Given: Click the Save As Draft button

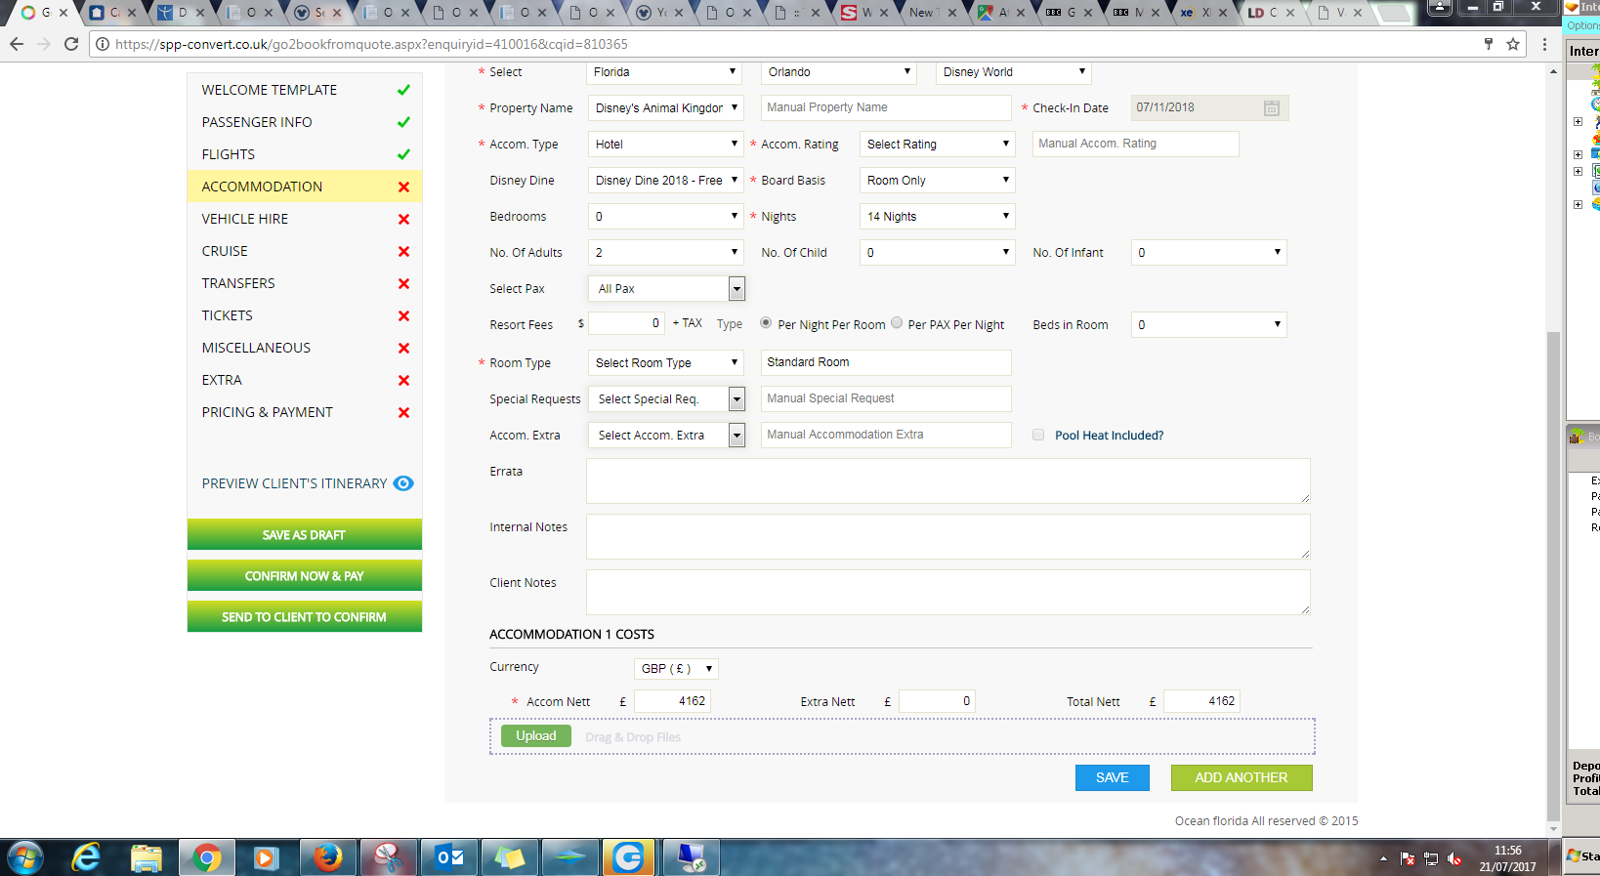Looking at the screenshot, I should (305, 535).
